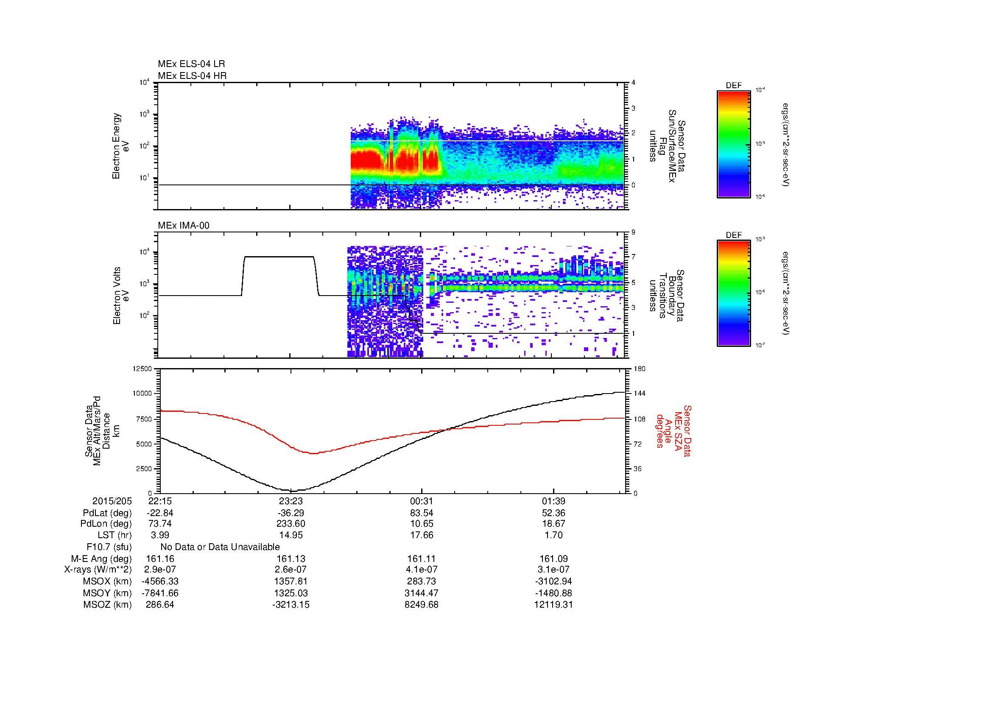The image size is (992, 701).
Task: Click the 'Electron Volts eV' axis label
Action: click(120, 296)
